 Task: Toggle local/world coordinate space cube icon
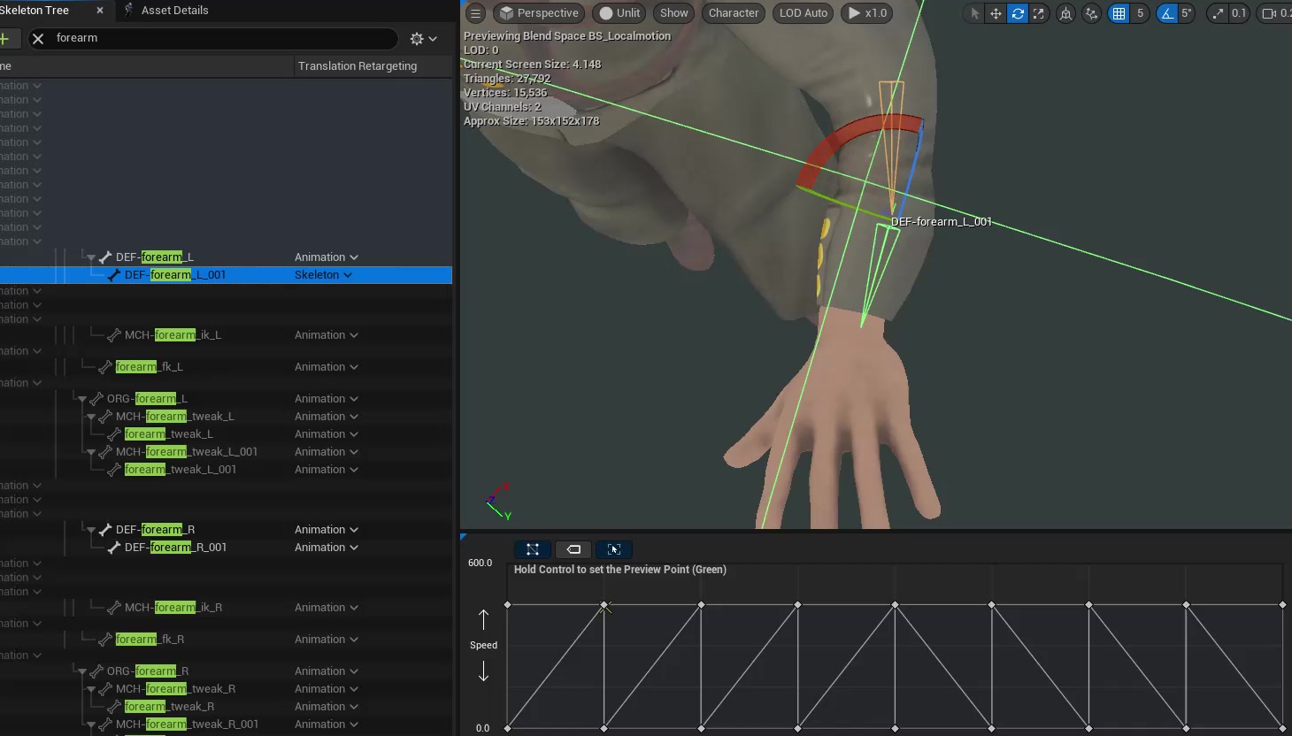[1066, 13]
